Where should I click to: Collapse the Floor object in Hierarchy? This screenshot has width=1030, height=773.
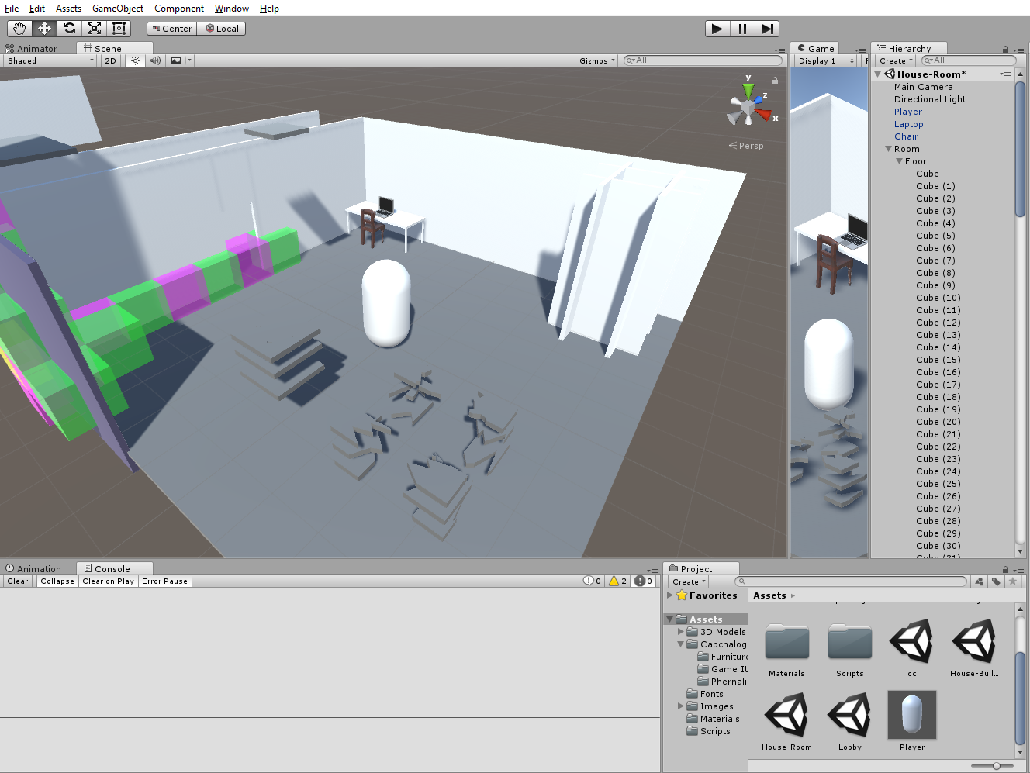pos(900,161)
